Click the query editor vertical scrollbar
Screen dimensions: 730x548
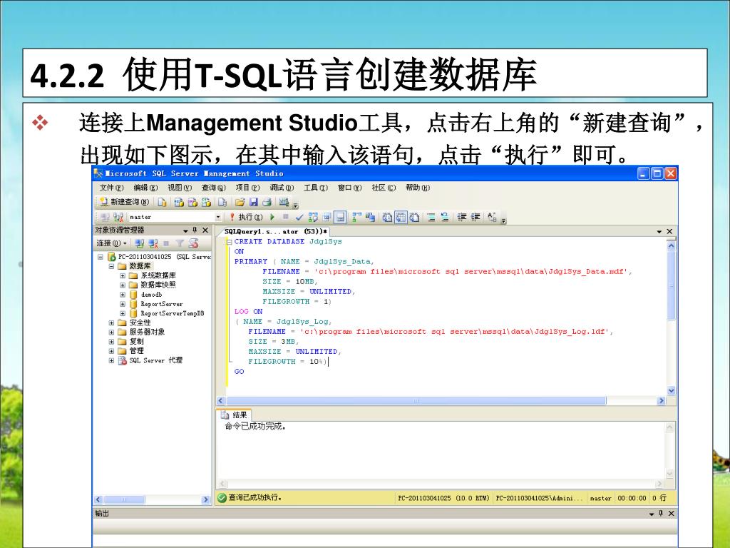coord(672,318)
